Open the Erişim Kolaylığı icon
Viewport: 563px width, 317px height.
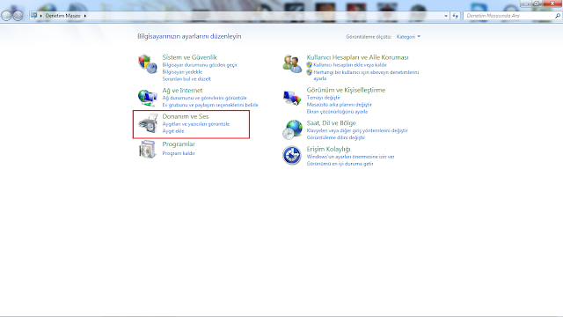[x=292, y=155]
